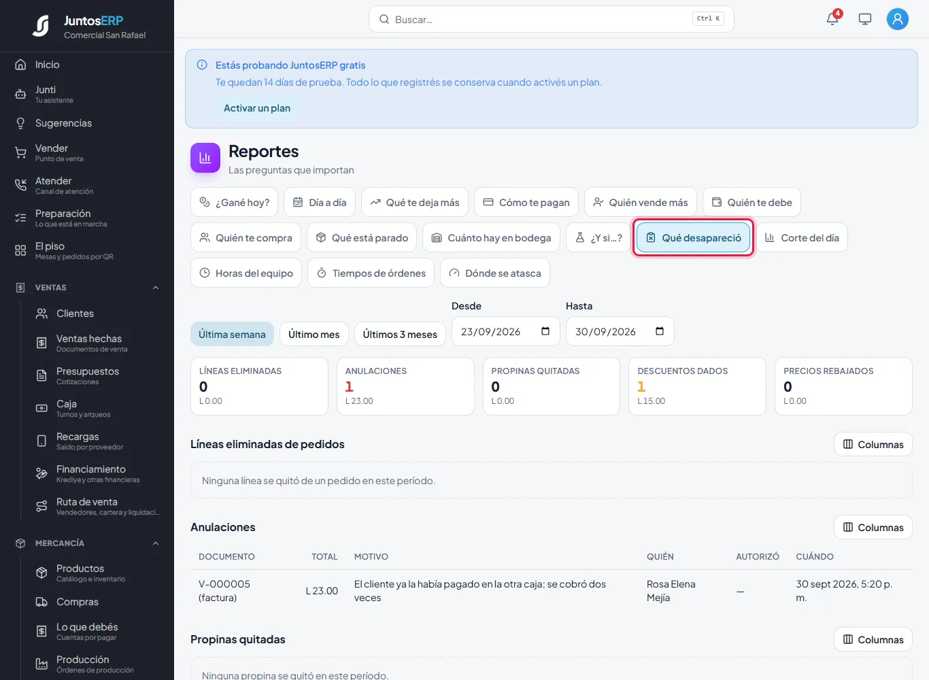Open Junti assistant in sidebar

point(87,94)
